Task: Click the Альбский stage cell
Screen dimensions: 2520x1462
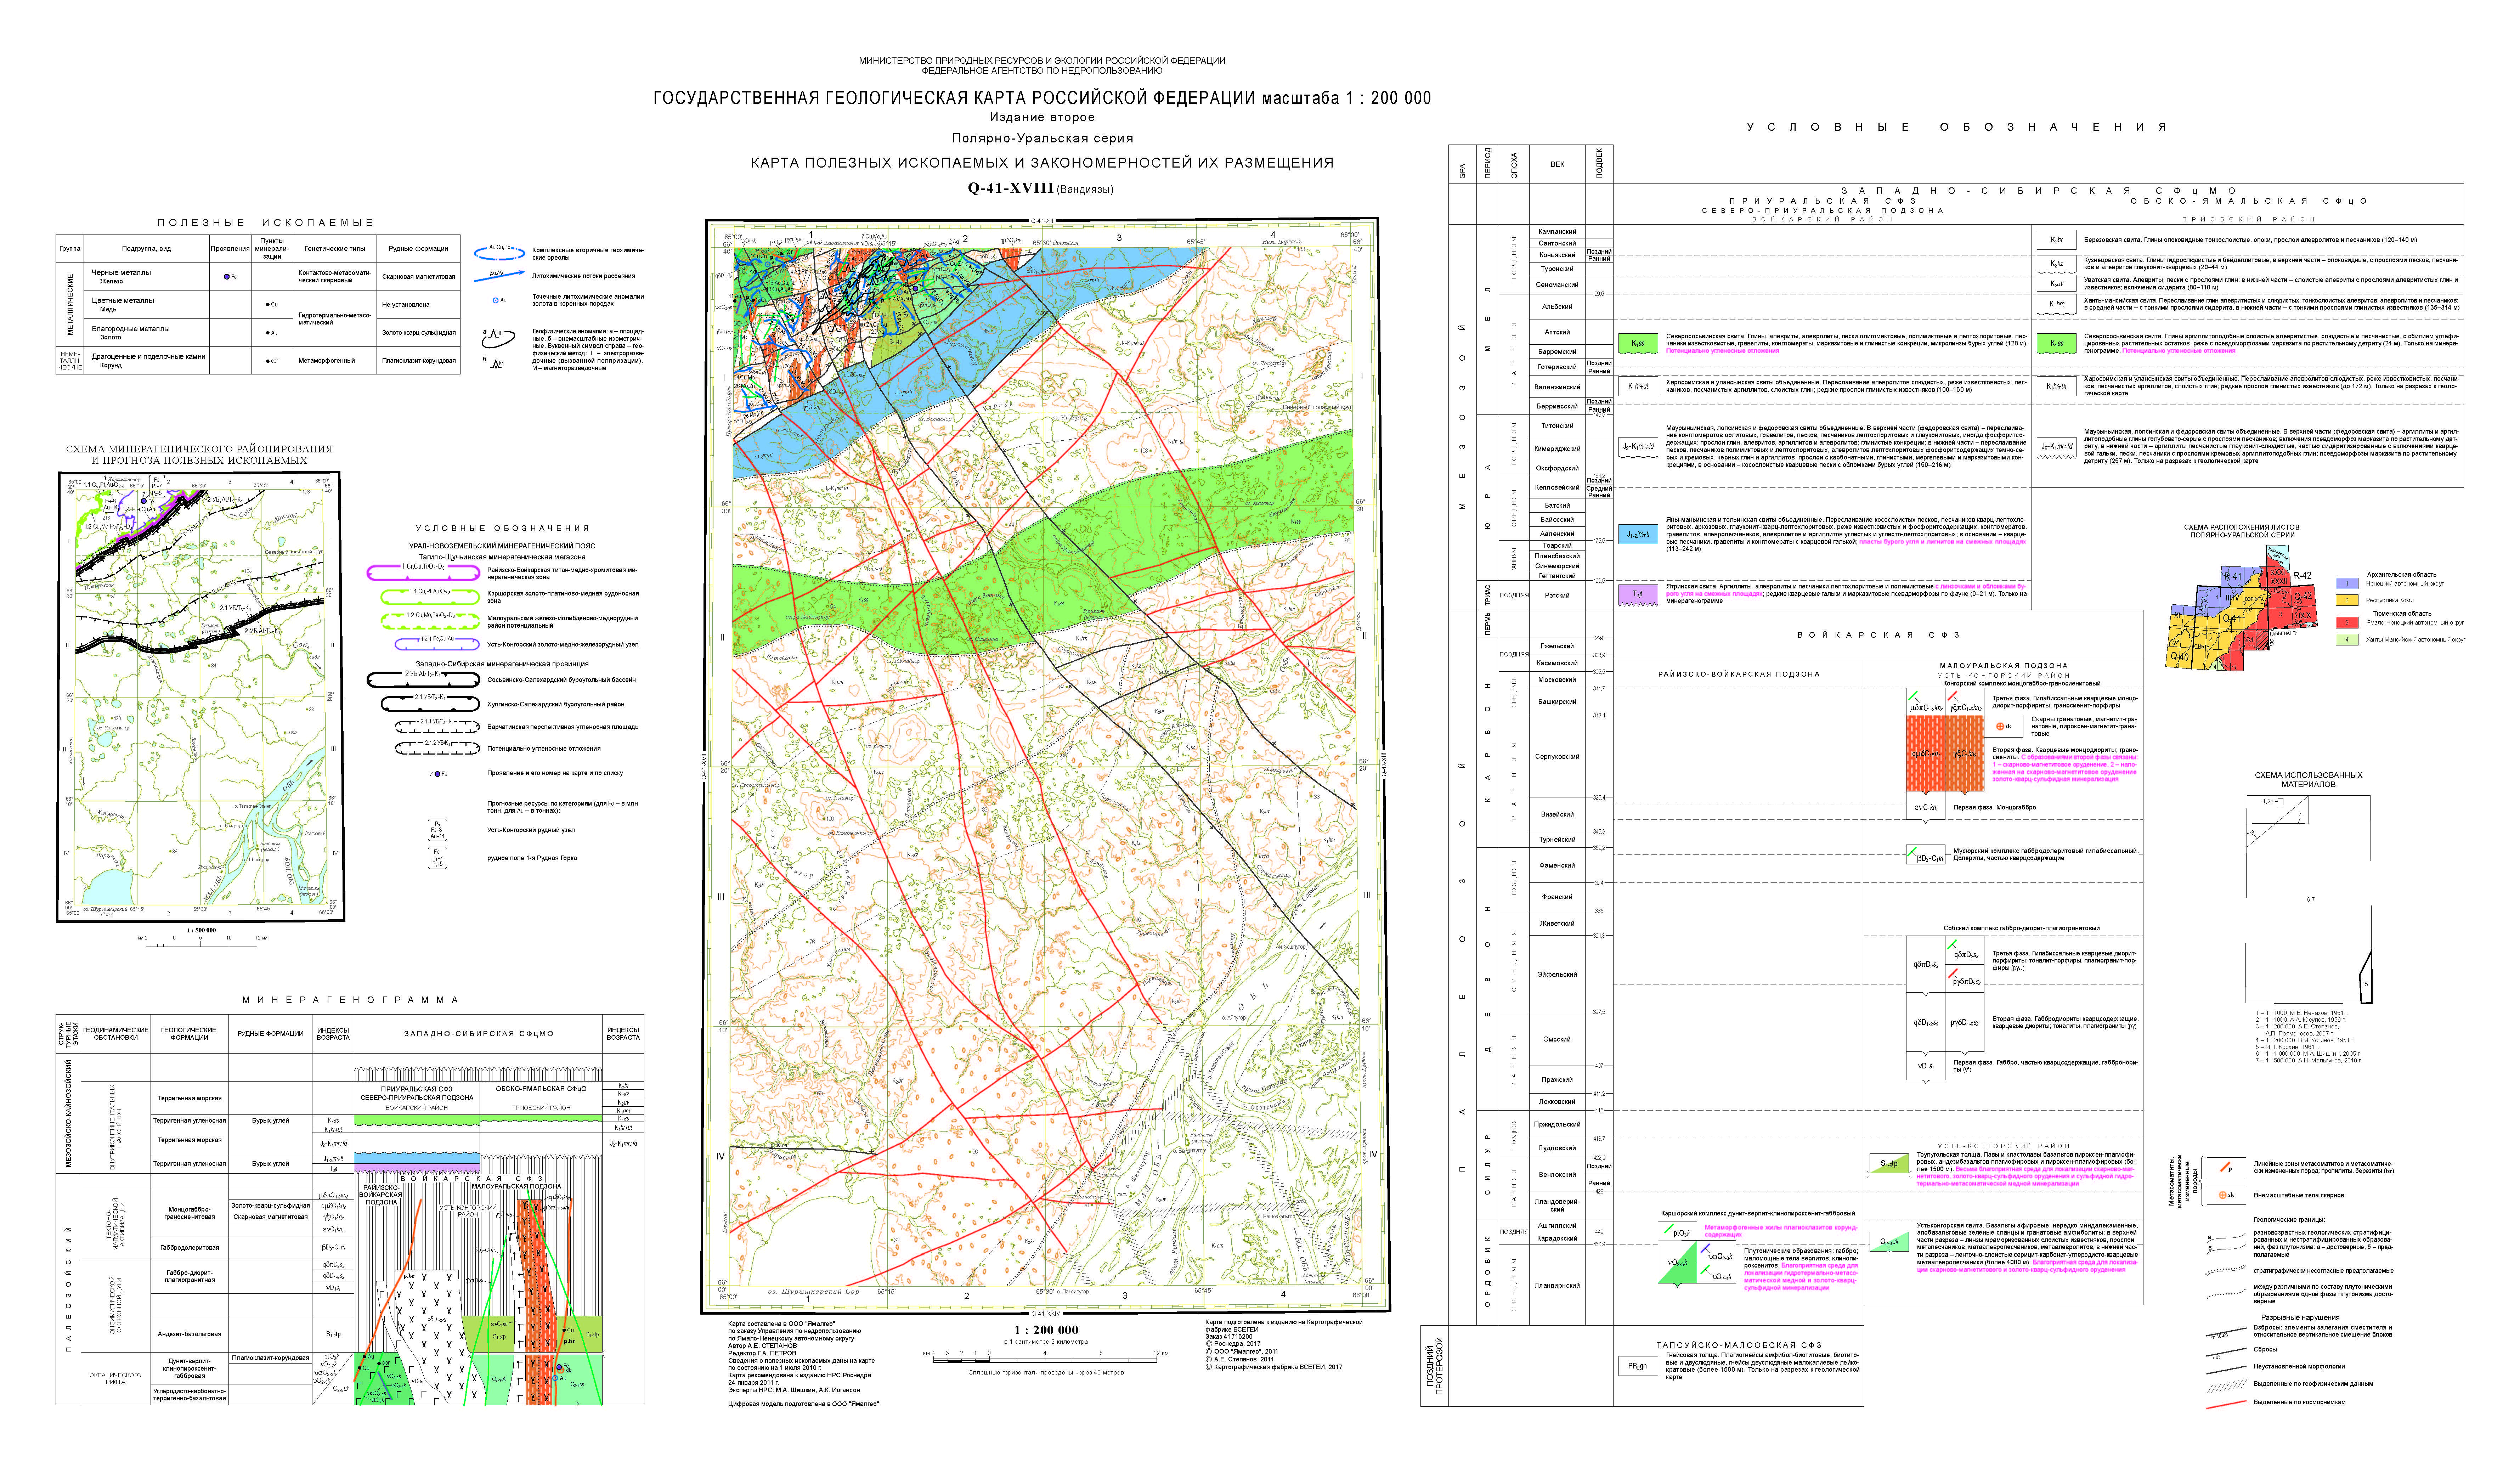Action: point(1557,307)
